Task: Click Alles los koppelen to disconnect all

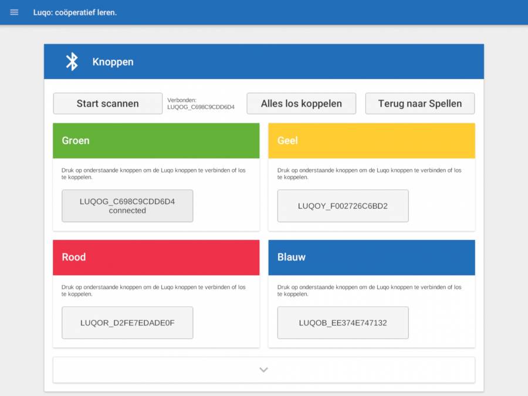Action: pyautogui.click(x=301, y=103)
